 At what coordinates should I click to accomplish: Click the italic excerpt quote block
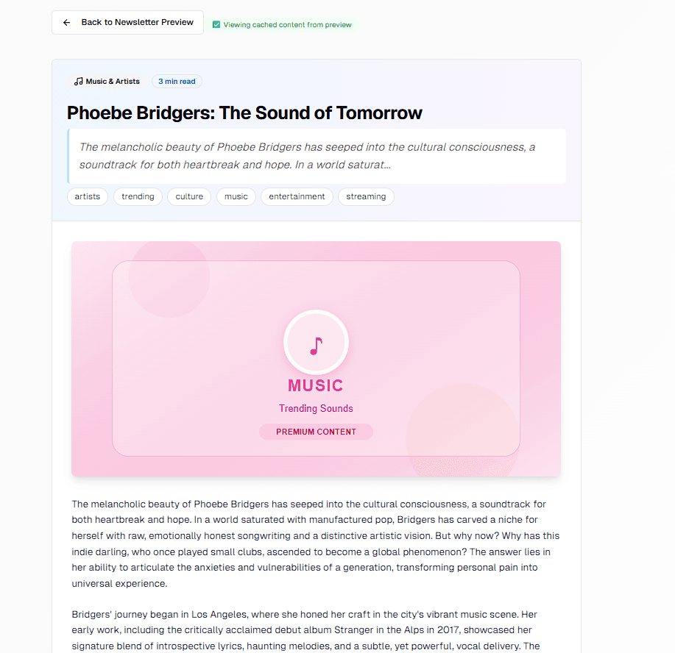(x=316, y=156)
